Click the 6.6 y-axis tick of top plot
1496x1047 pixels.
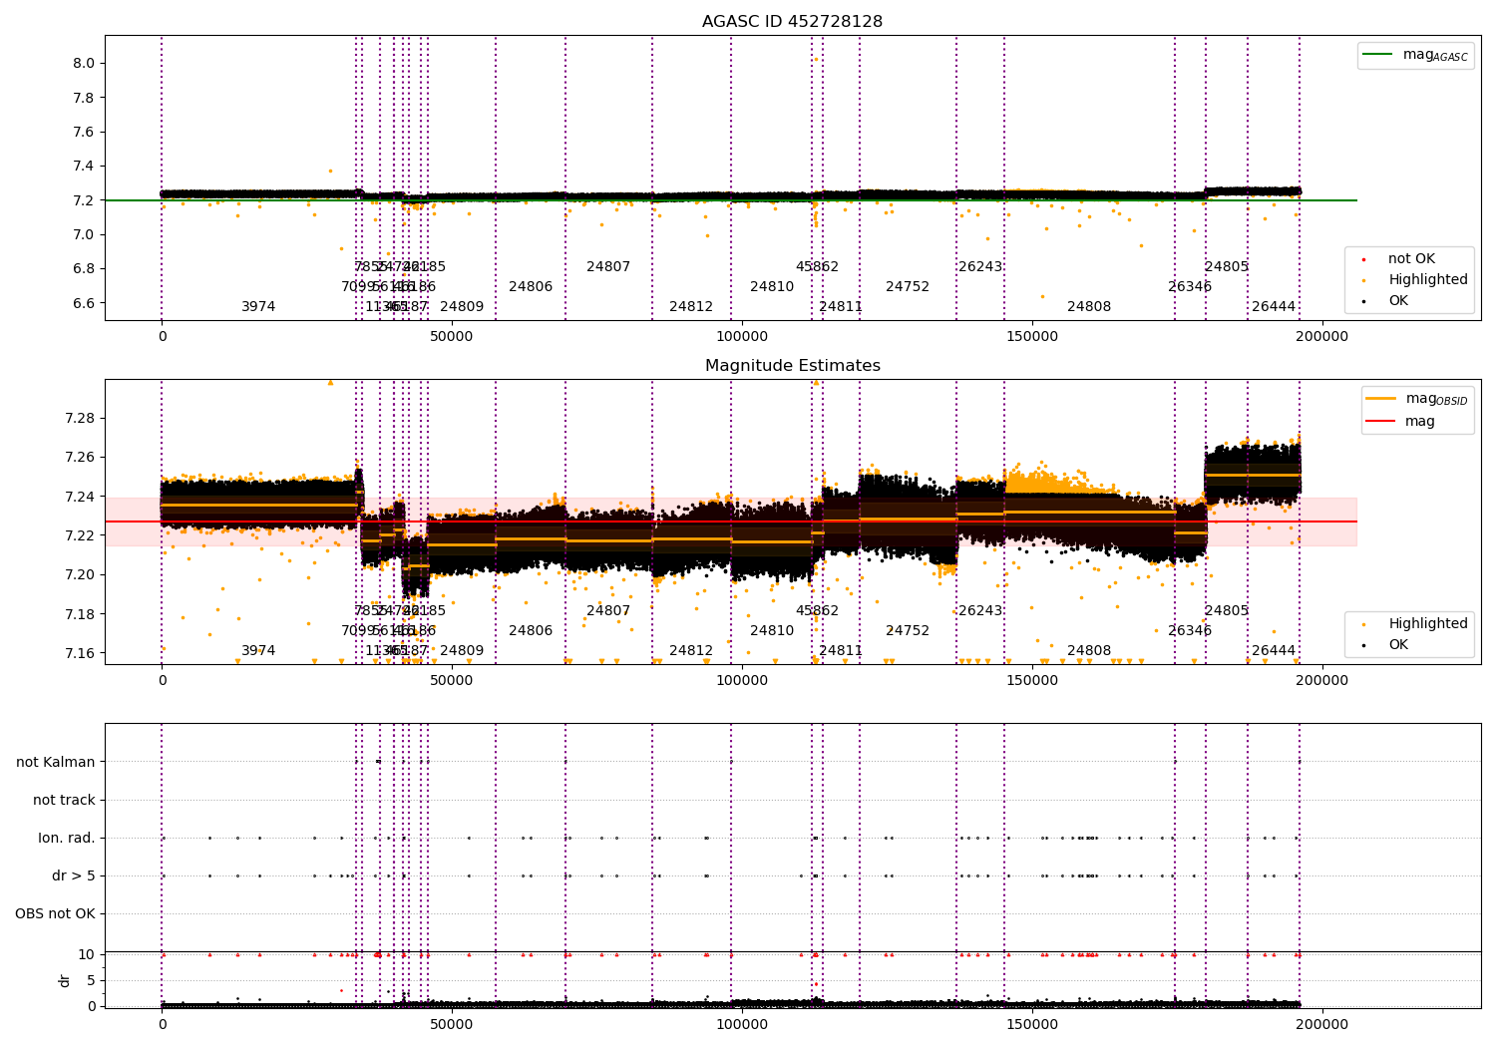[x=83, y=303]
